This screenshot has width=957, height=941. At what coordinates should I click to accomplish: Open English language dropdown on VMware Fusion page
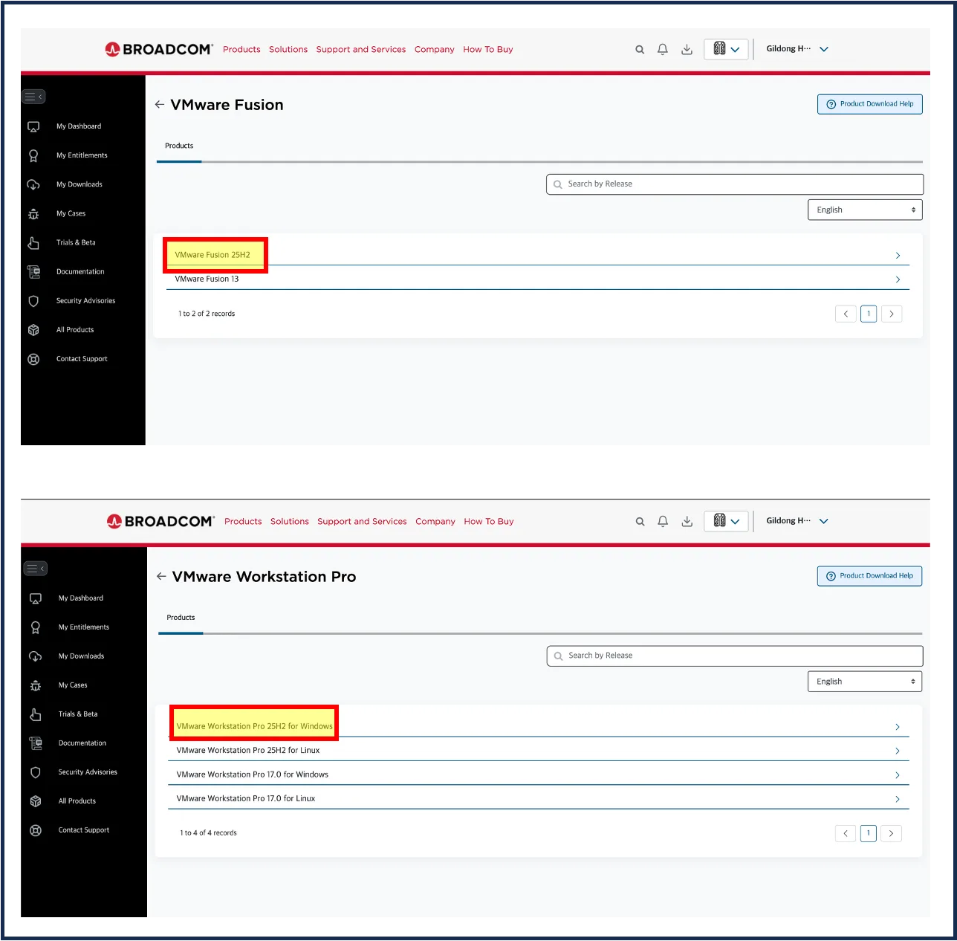click(x=865, y=210)
